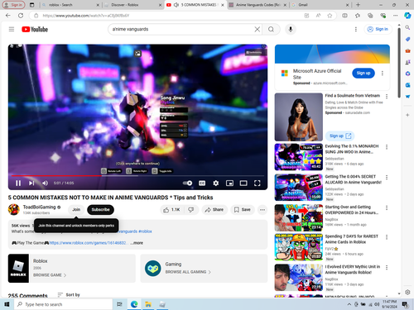Open the ToadBoiGaming channel avatar
Image resolution: width=414 pixels, height=310 pixels.
tap(14, 210)
